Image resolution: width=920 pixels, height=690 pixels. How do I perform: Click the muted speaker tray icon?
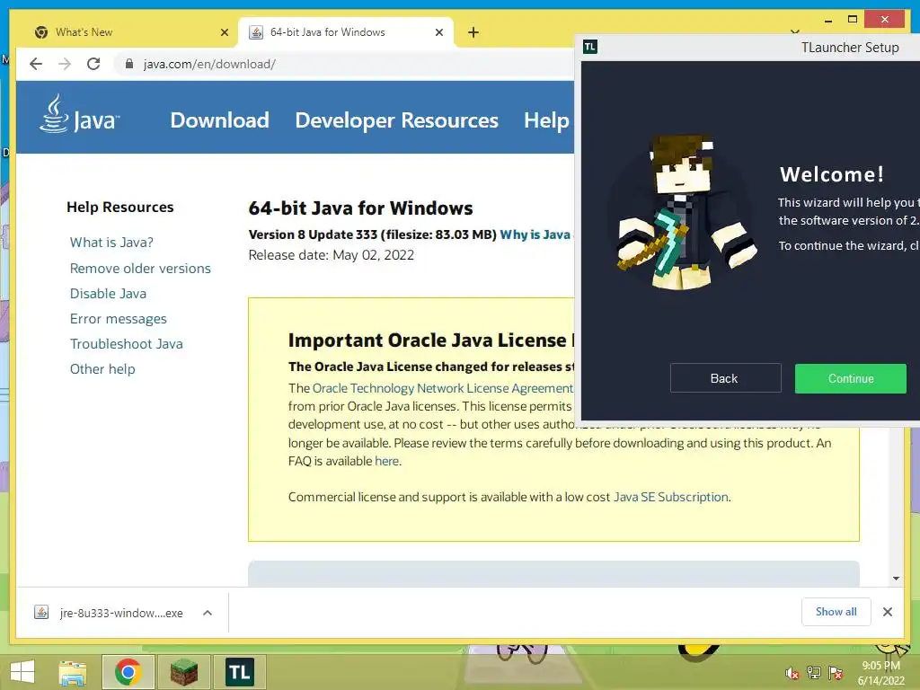coord(792,673)
